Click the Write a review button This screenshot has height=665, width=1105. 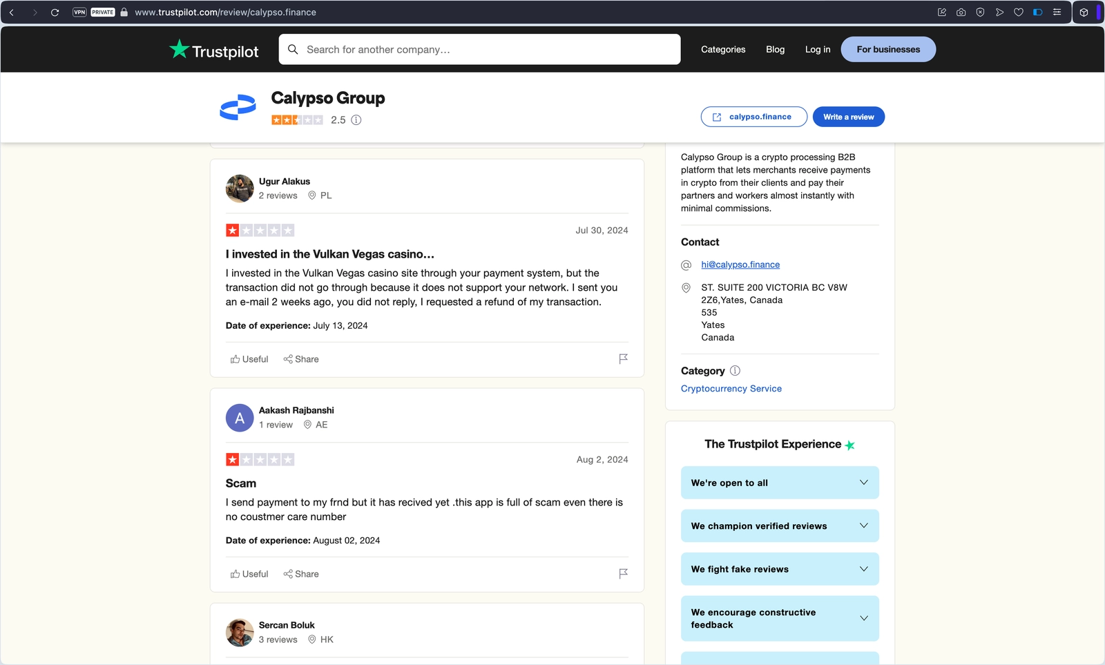click(848, 117)
